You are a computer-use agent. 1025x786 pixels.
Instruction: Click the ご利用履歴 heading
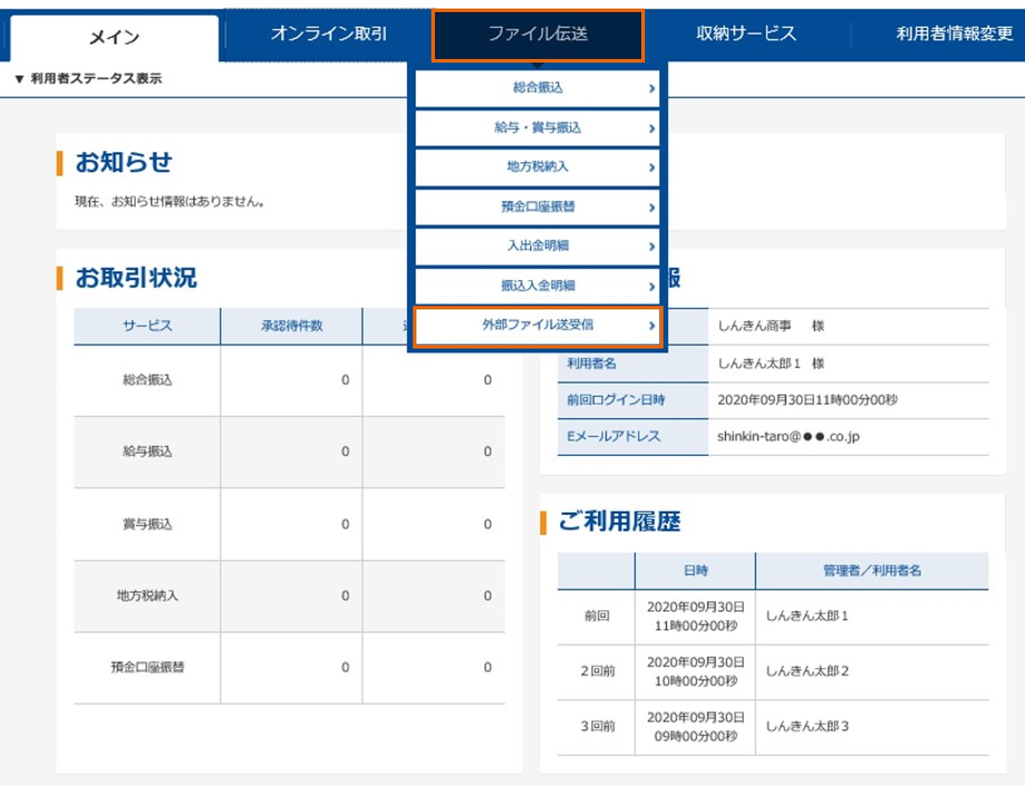(619, 521)
